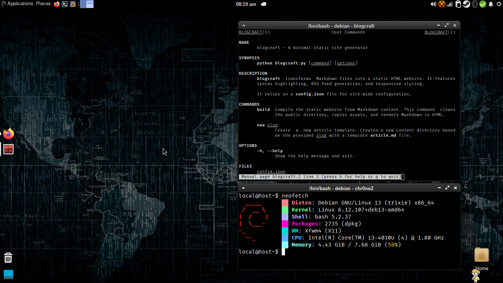Click the 'neofetch' command text
The height and width of the screenshot is (283, 503).
coord(295,196)
